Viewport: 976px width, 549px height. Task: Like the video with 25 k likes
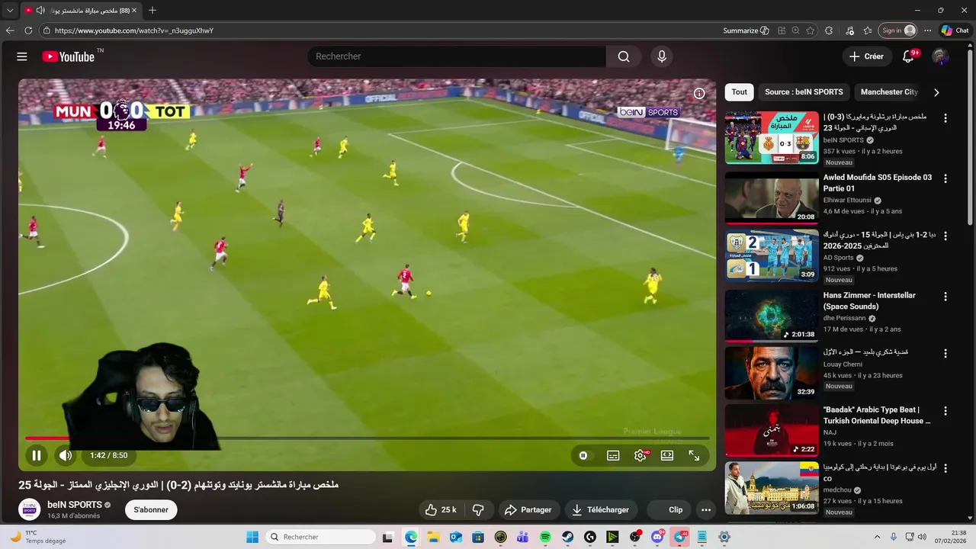pos(441,509)
